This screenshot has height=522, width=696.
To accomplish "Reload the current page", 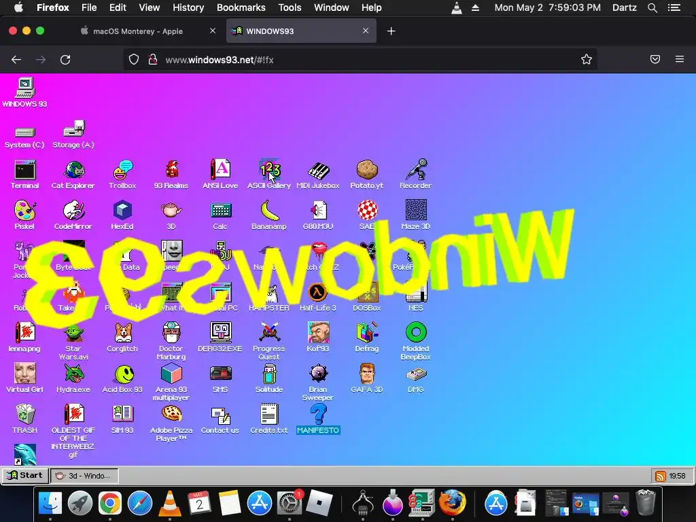I will (x=65, y=60).
